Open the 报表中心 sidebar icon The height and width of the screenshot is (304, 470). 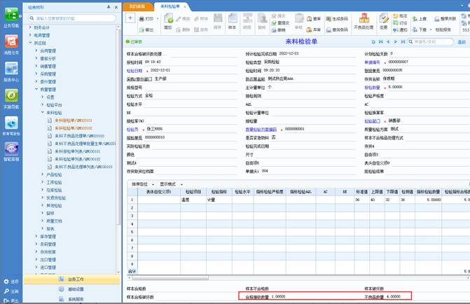(11, 70)
